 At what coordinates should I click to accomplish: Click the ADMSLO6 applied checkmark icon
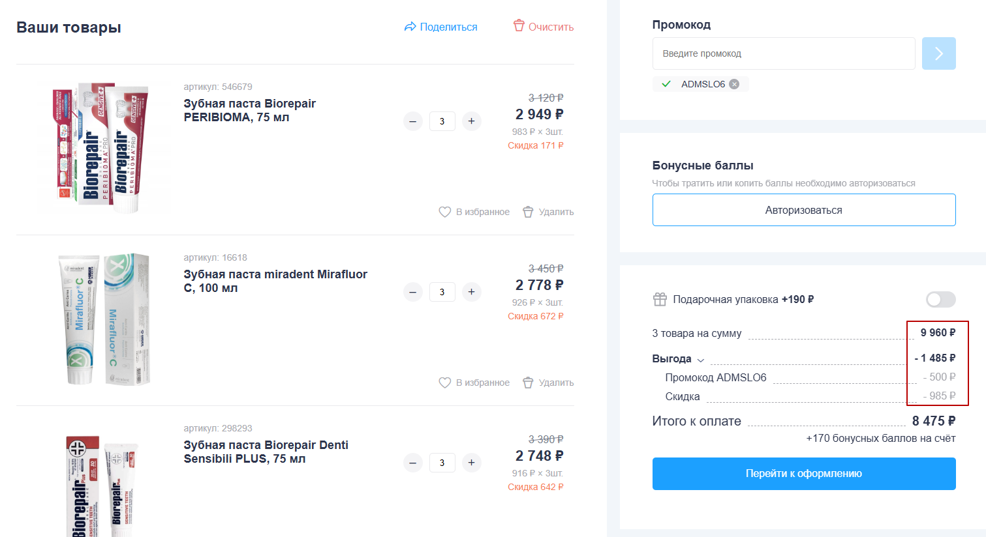[x=666, y=84]
